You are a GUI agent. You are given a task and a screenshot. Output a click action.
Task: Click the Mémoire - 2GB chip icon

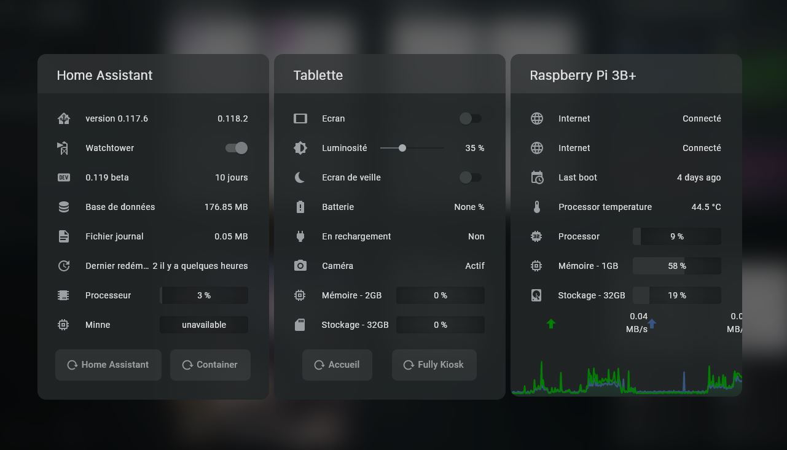[x=300, y=295]
